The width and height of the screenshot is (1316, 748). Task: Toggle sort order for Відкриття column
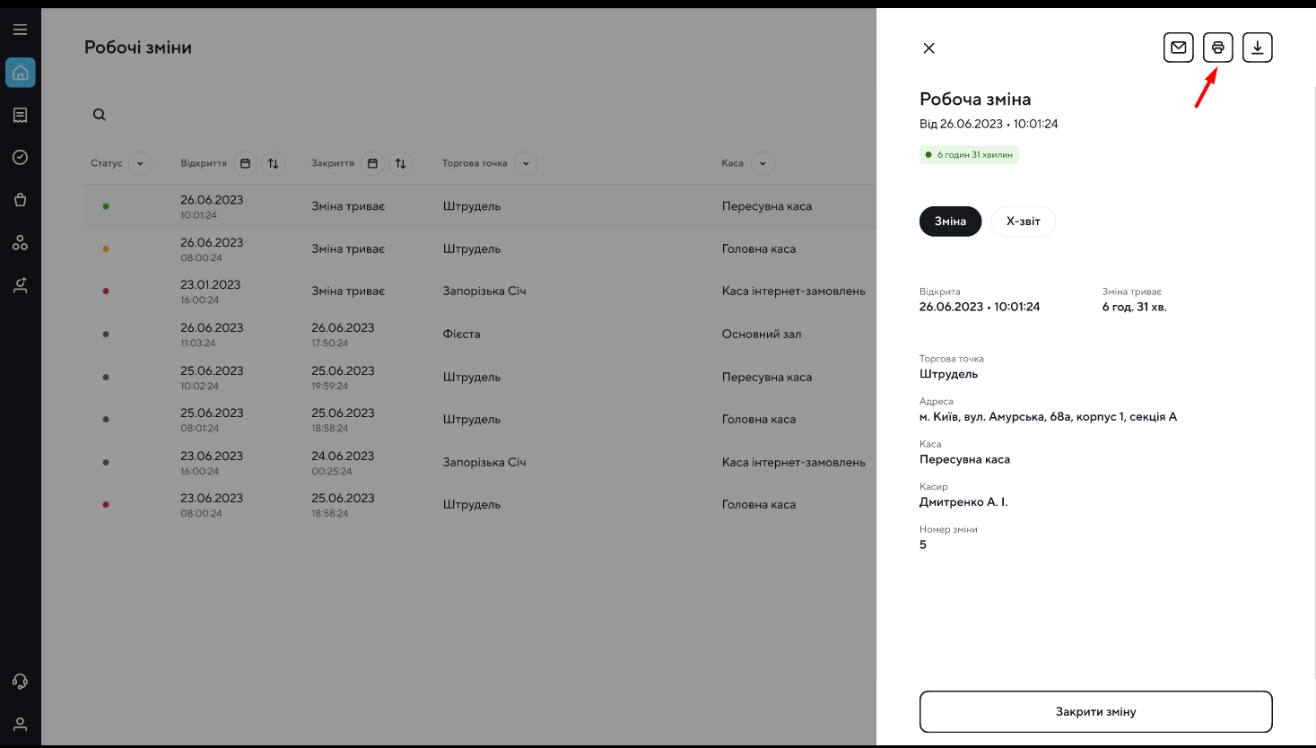click(x=273, y=163)
